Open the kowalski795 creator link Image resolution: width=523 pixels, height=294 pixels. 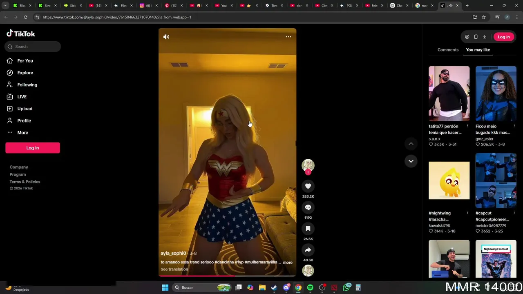click(x=439, y=225)
